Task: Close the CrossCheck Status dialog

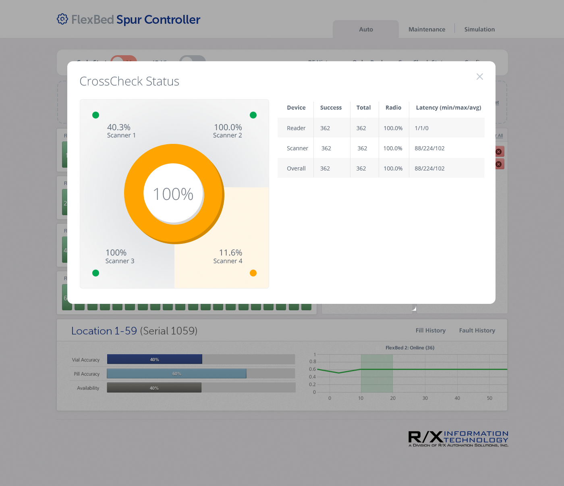Action: [479, 77]
